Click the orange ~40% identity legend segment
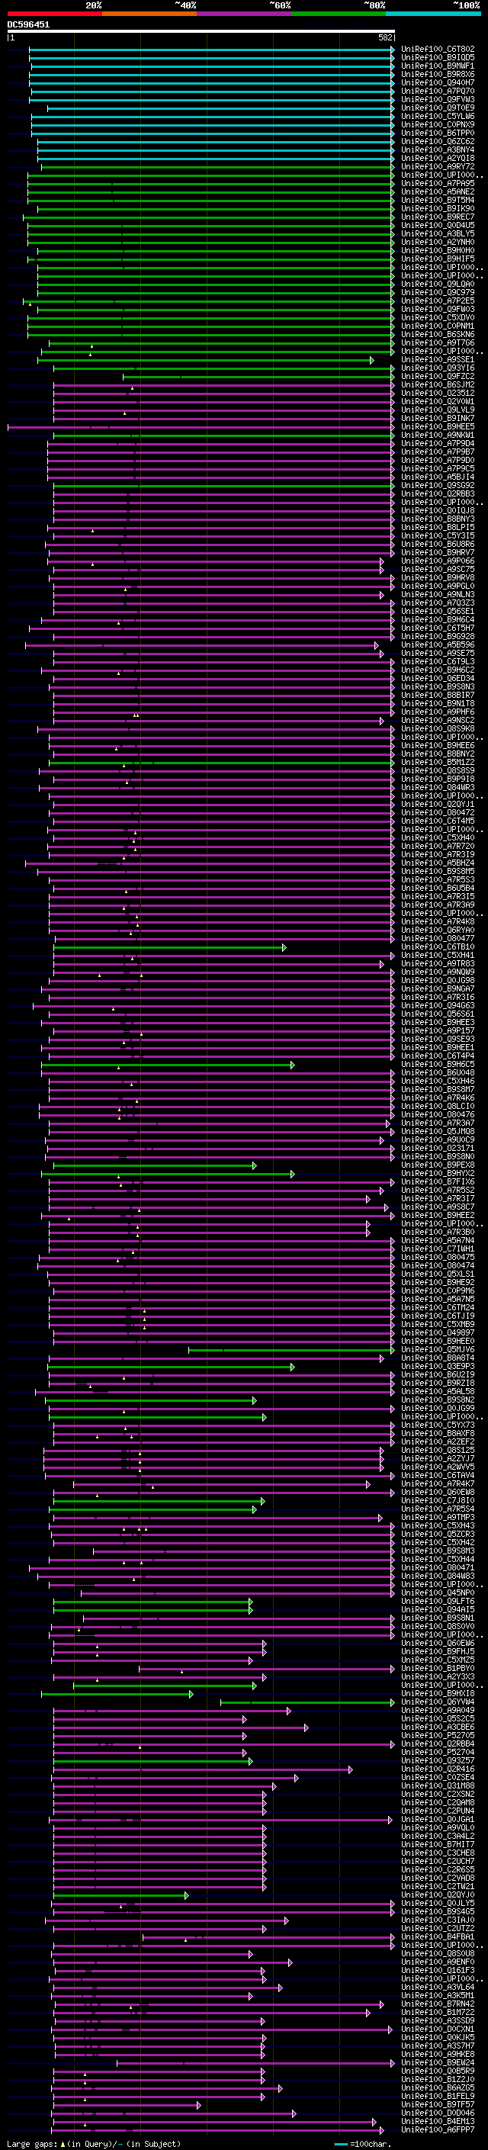 149,14
